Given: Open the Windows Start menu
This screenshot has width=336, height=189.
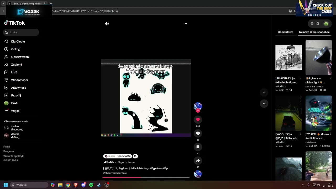Looking at the screenshot, I should [6, 185].
